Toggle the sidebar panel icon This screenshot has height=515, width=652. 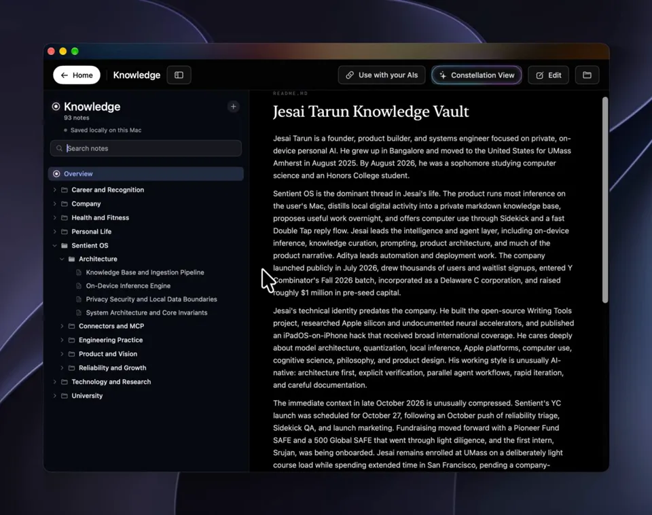pos(179,75)
